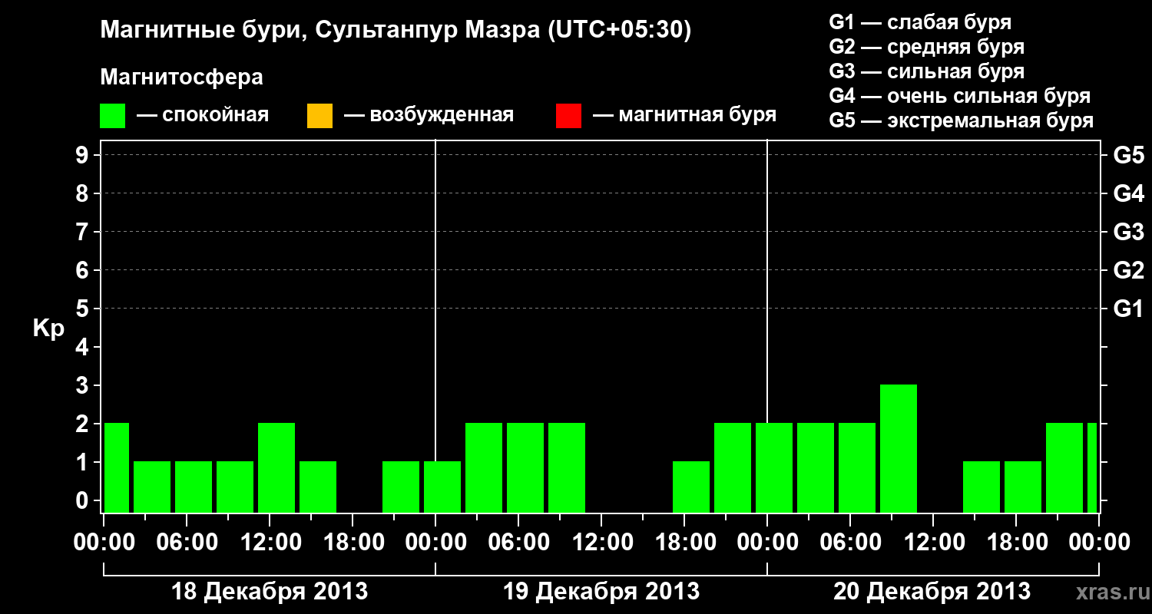Screen dimensions: 1152x614
Task: Click the Kp 2 bar covering 06:00 on 19 Декабря
Action: 525,467
